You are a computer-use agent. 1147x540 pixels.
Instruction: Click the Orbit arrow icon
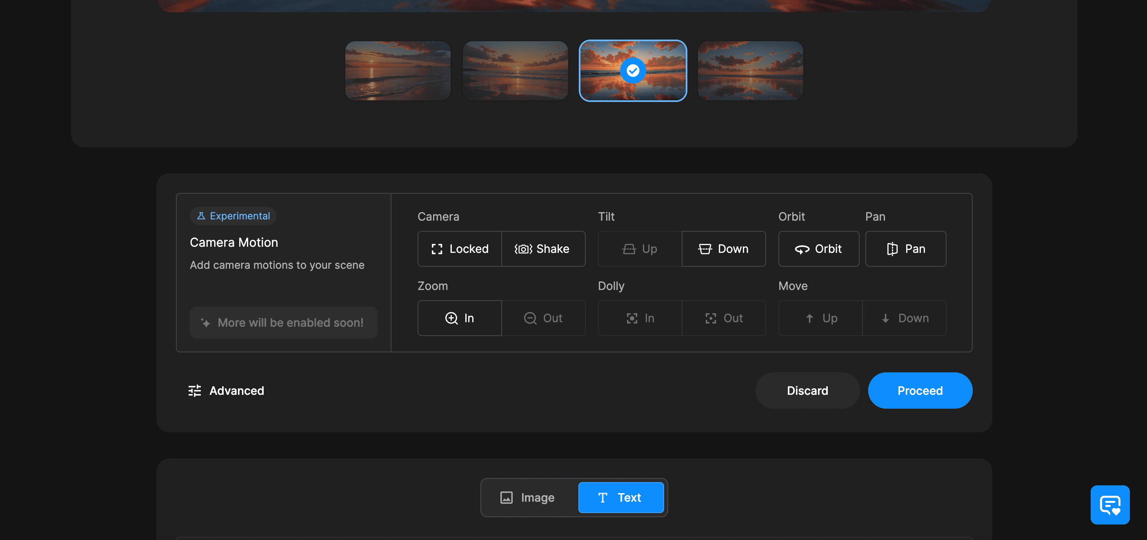click(802, 249)
